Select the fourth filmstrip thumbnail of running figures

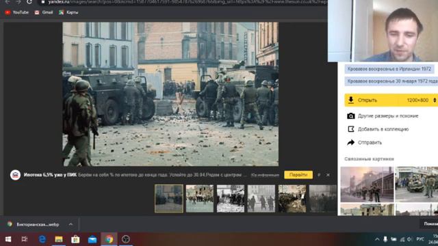pos(261,199)
